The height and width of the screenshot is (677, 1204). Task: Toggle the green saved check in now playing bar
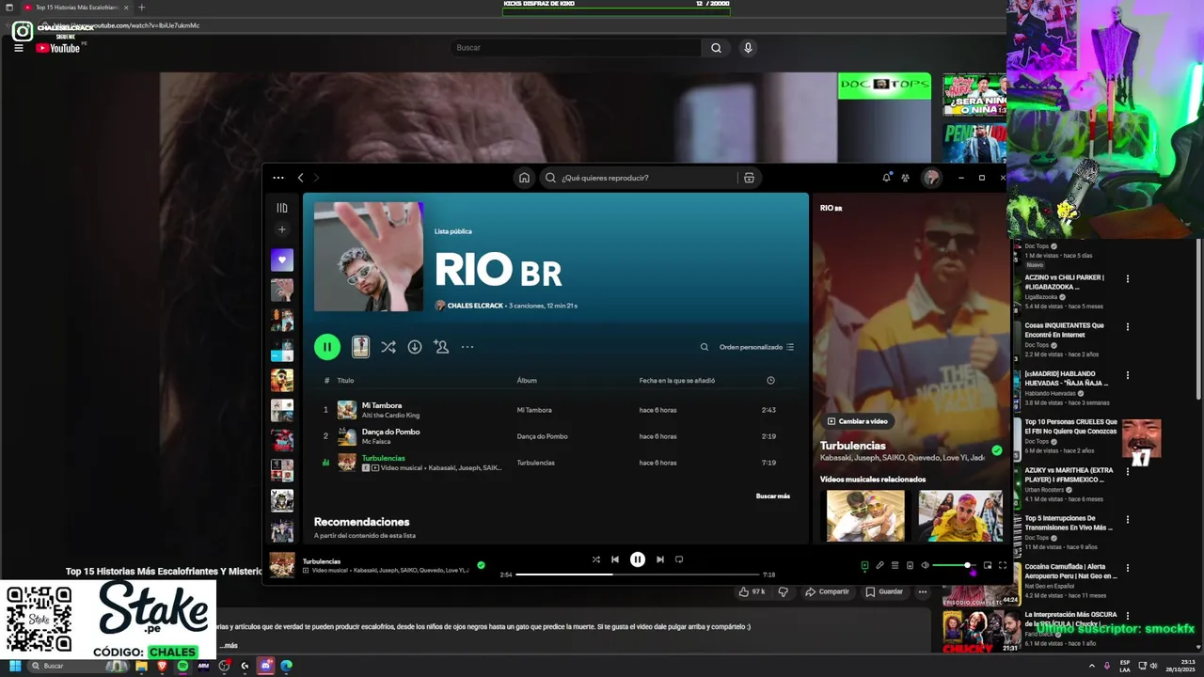click(x=481, y=565)
